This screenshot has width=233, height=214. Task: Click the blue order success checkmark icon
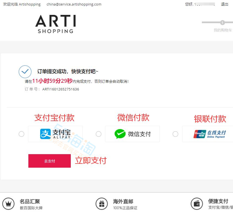pyautogui.click(x=25, y=72)
